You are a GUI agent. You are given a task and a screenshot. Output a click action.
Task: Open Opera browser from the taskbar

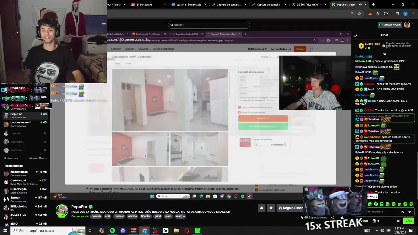(x=187, y=231)
